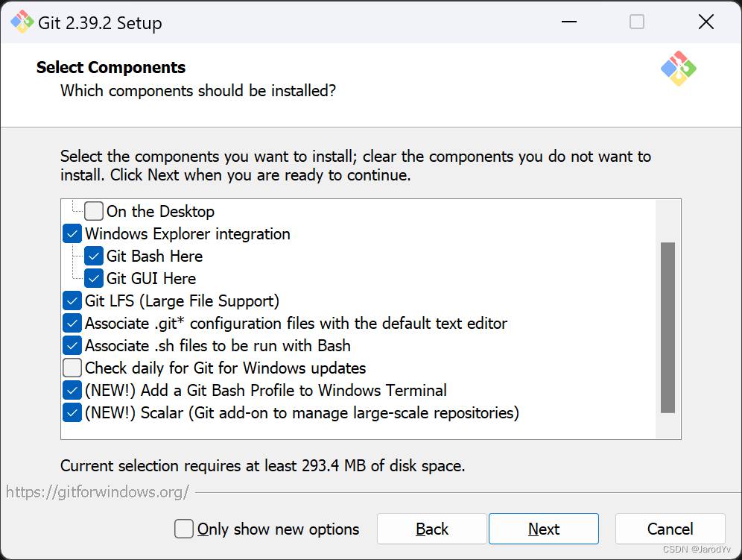
Task: Open the gitforwindows.org link
Action: [x=98, y=491]
